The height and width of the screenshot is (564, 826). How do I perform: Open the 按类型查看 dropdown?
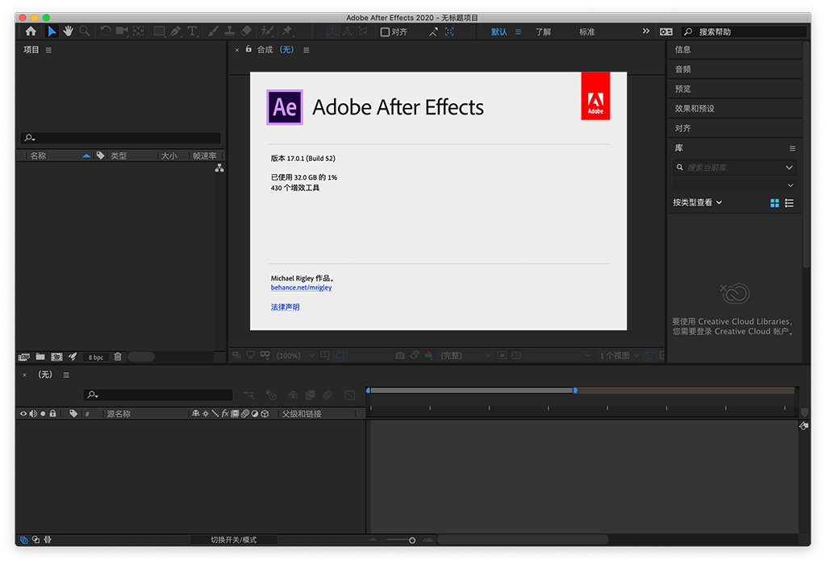tap(697, 202)
